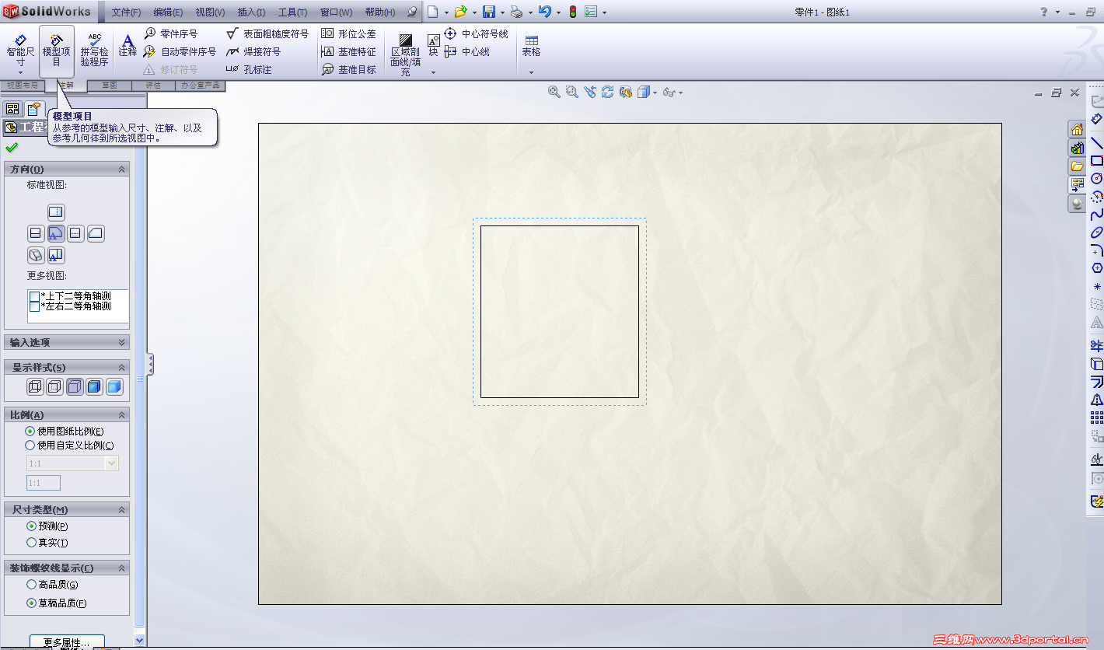Click the Zoom to Area icon
This screenshot has height=650, width=1104.
(x=572, y=92)
